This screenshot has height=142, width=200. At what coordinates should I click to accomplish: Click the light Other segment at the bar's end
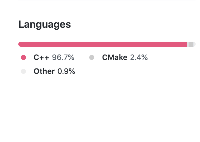194,44
